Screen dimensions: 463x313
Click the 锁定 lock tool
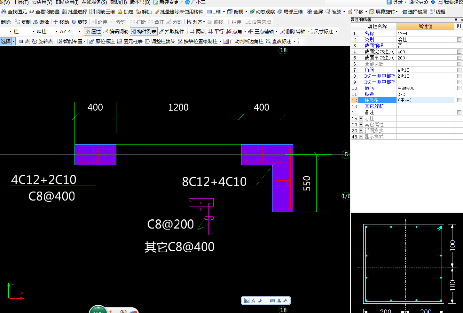tap(125, 12)
